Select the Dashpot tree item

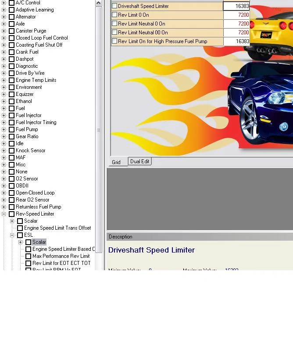pyautogui.click(x=25, y=59)
